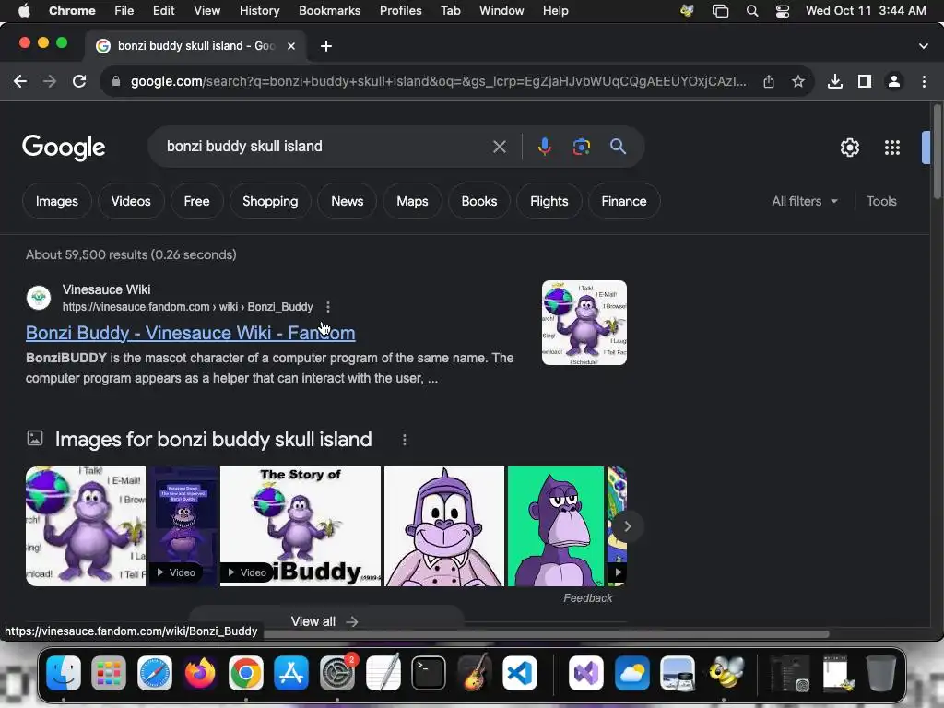Click the forward navigation arrow
Screen dimensions: 944x708
point(50,81)
